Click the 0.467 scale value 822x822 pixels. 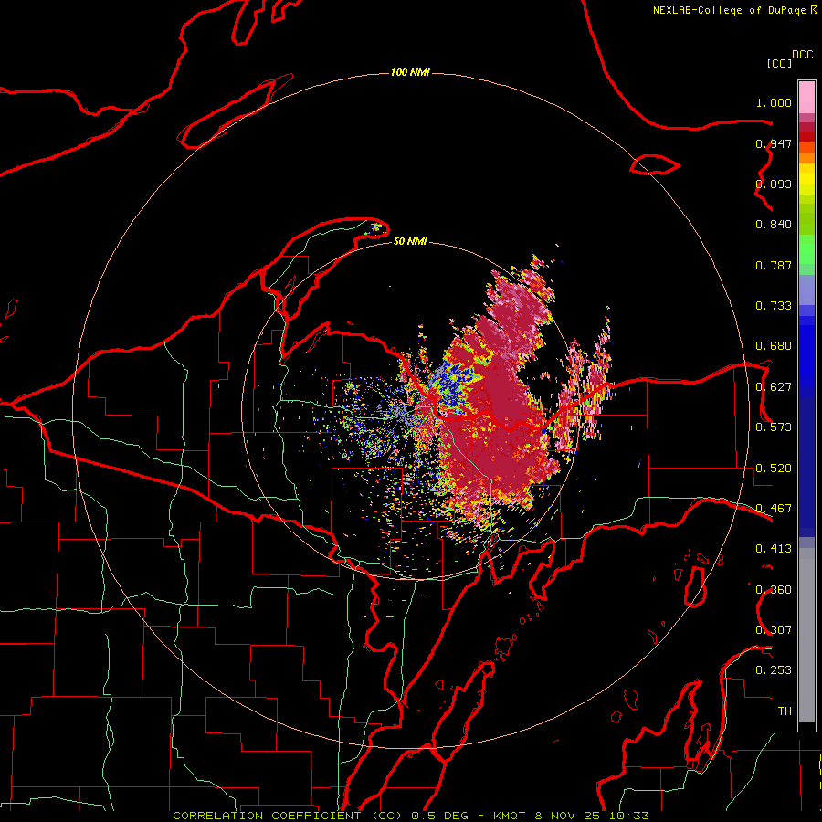pos(774,509)
